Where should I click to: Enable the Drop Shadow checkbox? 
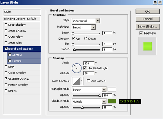coord(6,25)
